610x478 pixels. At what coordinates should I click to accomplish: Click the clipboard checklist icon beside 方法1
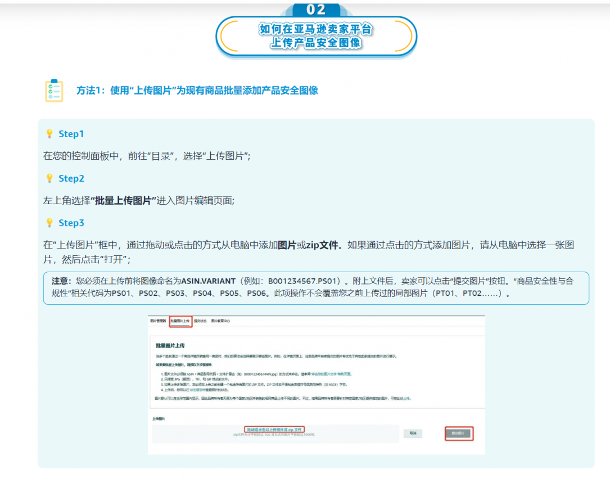coord(54,91)
